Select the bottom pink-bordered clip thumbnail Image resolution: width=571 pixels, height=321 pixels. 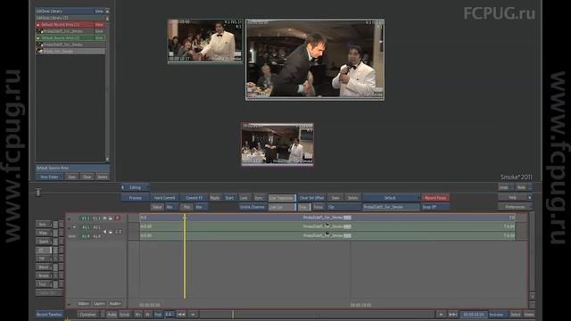(277, 144)
